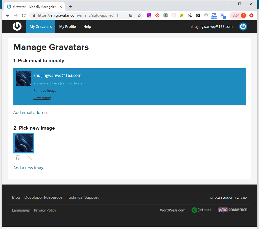Click Add a new image link

tap(29, 168)
